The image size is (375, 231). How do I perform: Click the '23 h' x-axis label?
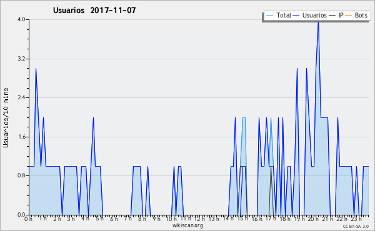tap(356, 219)
